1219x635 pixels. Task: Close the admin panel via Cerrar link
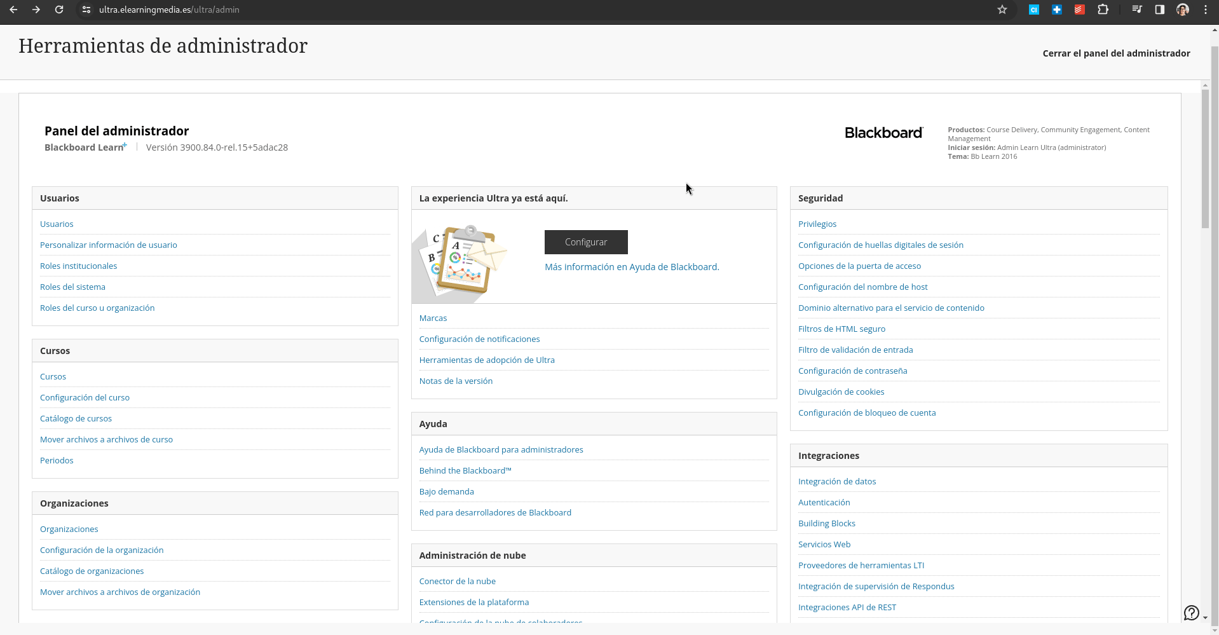(x=1116, y=53)
